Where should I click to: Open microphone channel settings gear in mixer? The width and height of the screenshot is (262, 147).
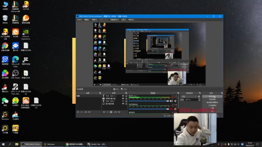175,101
